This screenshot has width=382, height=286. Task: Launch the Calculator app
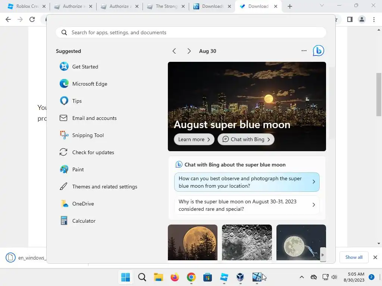(x=78, y=221)
